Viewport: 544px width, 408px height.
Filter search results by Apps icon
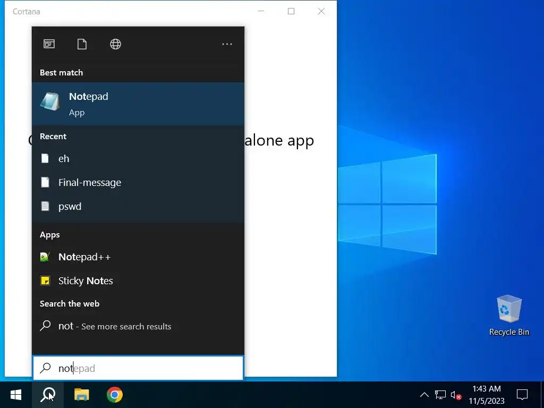click(x=49, y=44)
